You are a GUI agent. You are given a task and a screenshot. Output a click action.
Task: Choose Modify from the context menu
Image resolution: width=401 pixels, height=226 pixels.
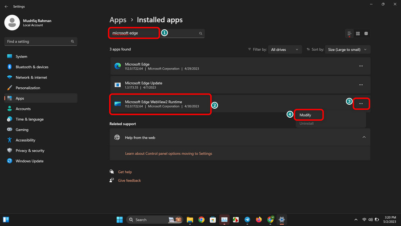(x=305, y=115)
